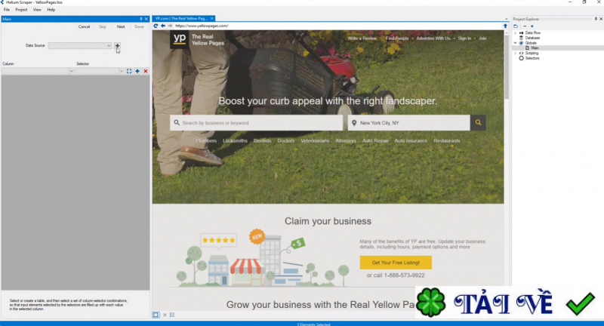Open the Join link
Screen dimensions: 604x326
tap(482, 38)
